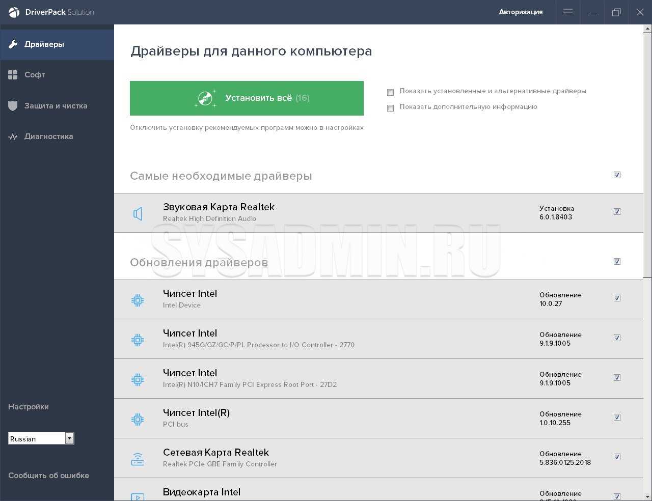Click the shield icon for Защита и чистка

click(x=13, y=106)
